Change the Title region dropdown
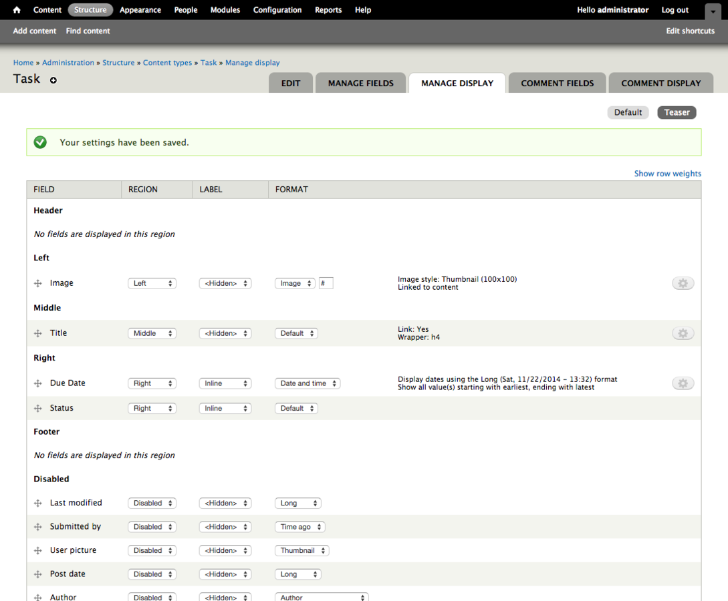 pyautogui.click(x=152, y=333)
